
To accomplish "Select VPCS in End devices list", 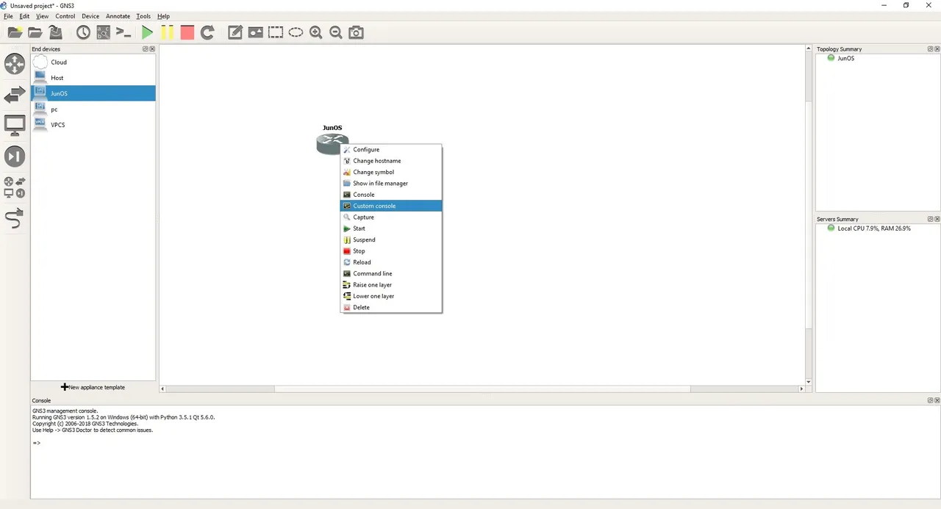I will click(93, 125).
